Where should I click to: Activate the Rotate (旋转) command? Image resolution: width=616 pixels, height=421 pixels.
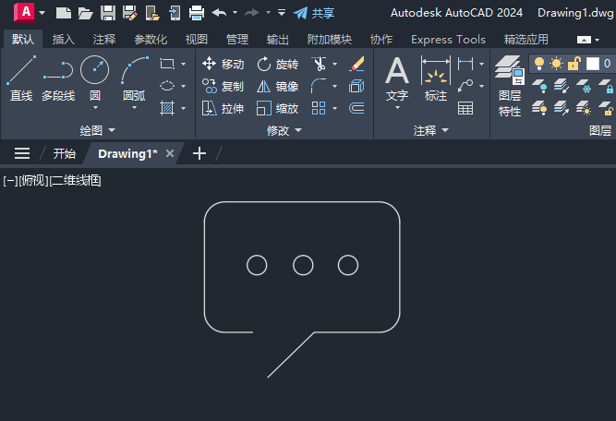click(x=277, y=64)
